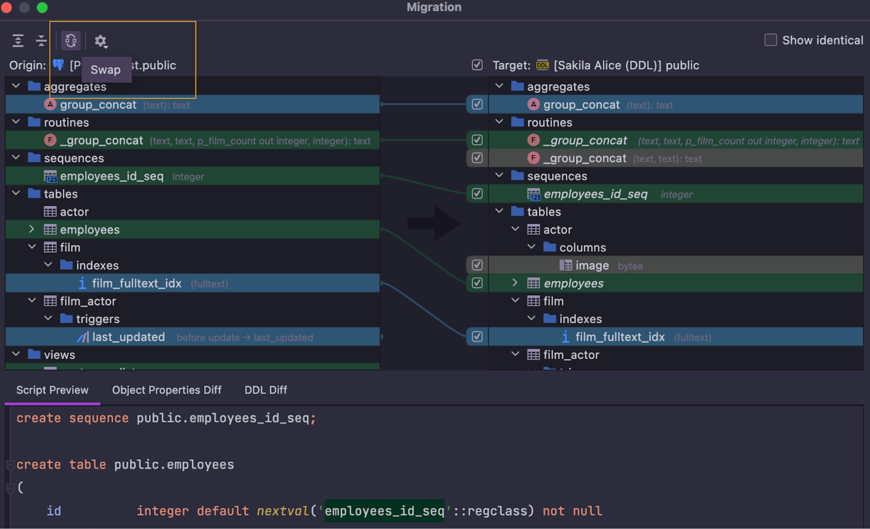Uncheck the image bytea column checkbox
This screenshot has height=529, width=870.
tap(477, 265)
